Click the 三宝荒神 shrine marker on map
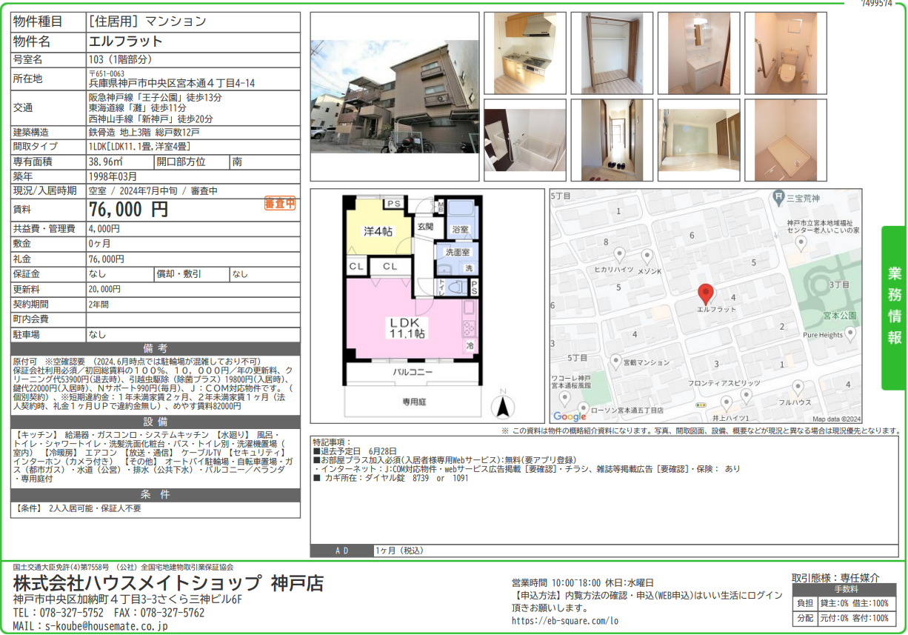The height and width of the screenshot is (635, 908). coord(778,198)
